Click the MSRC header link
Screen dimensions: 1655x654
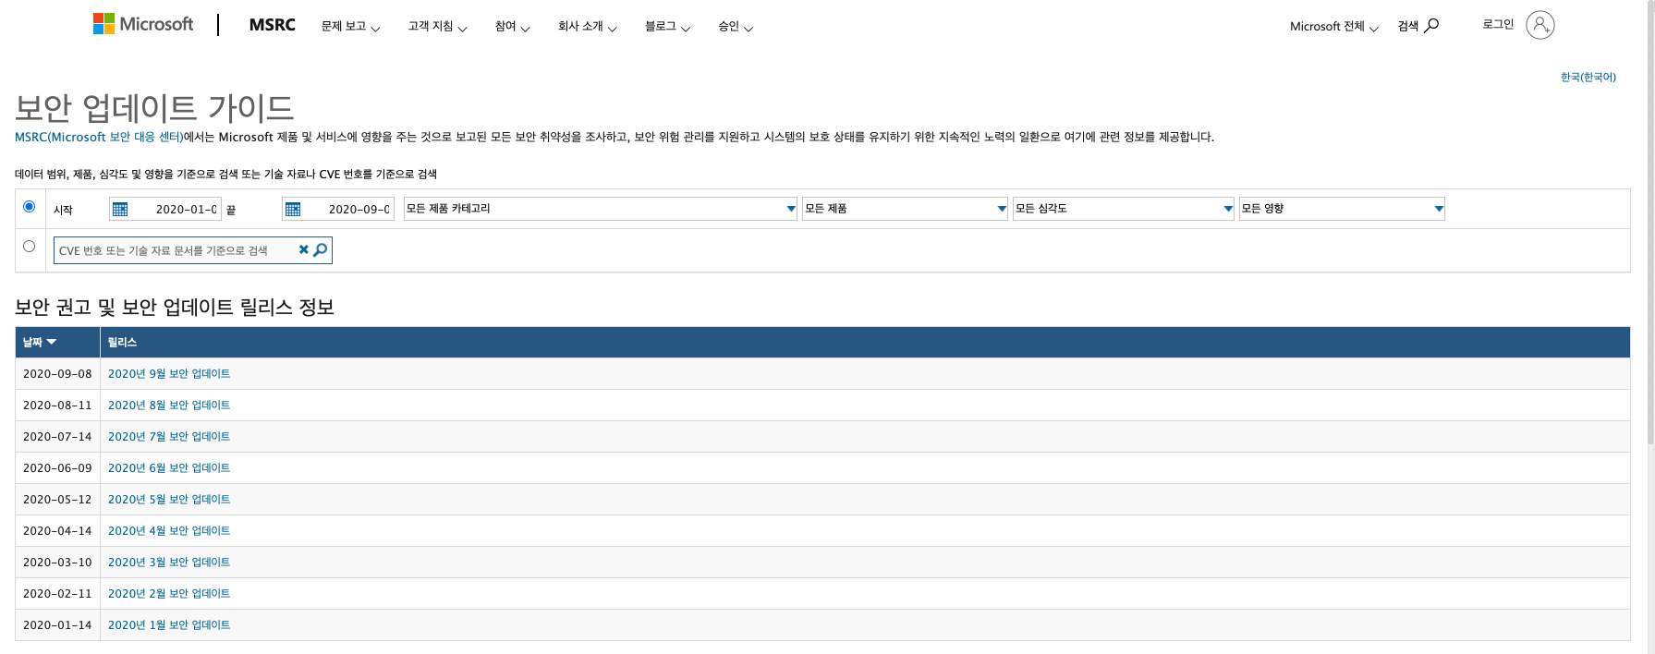(273, 25)
